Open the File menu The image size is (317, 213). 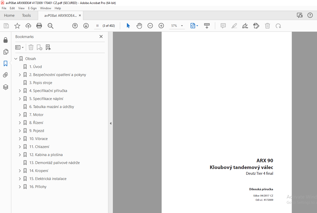pos(4,8)
